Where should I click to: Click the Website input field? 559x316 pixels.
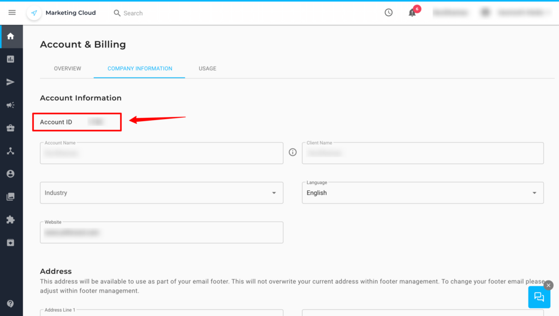point(161,232)
